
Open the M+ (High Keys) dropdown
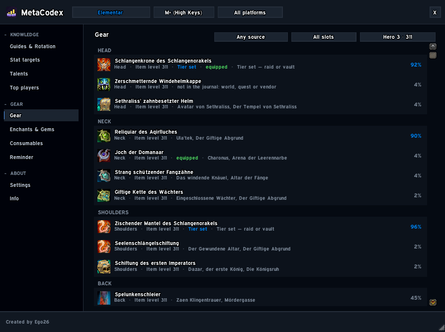click(183, 12)
